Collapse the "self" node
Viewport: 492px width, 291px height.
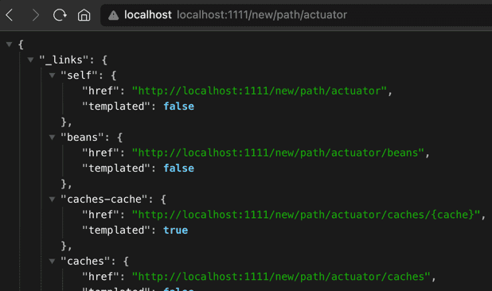tap(52, 76)
